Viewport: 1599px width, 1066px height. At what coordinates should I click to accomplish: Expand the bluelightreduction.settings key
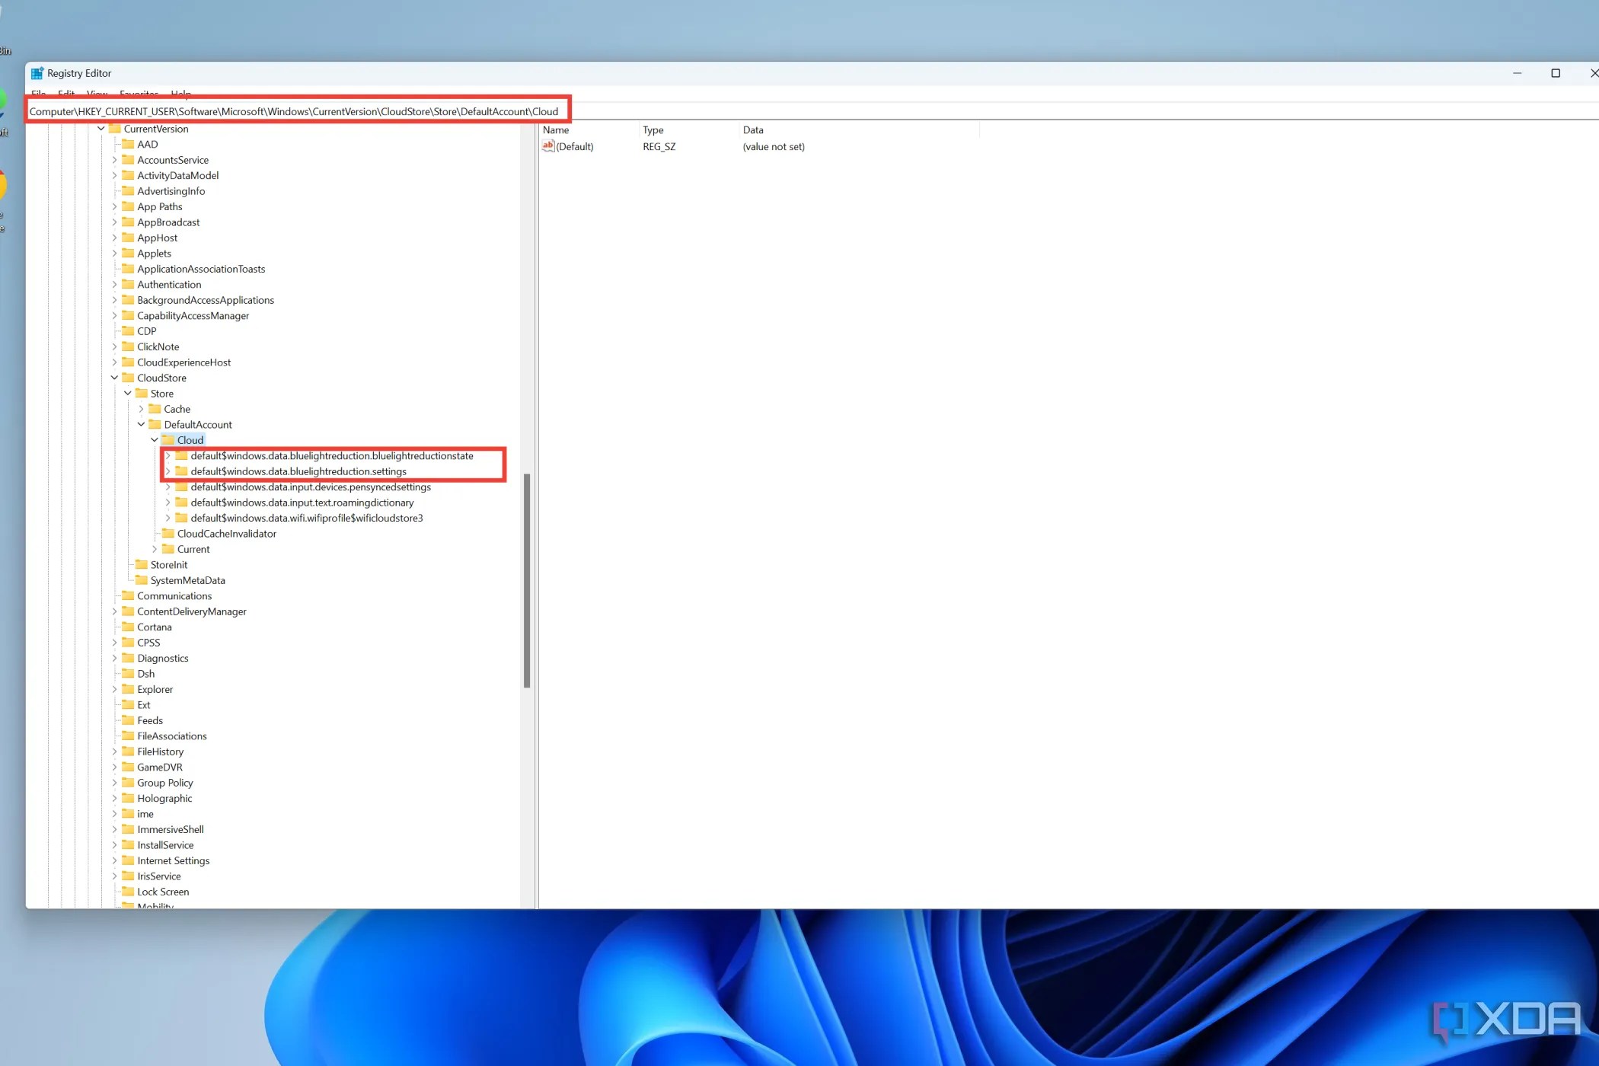(168, 471)
